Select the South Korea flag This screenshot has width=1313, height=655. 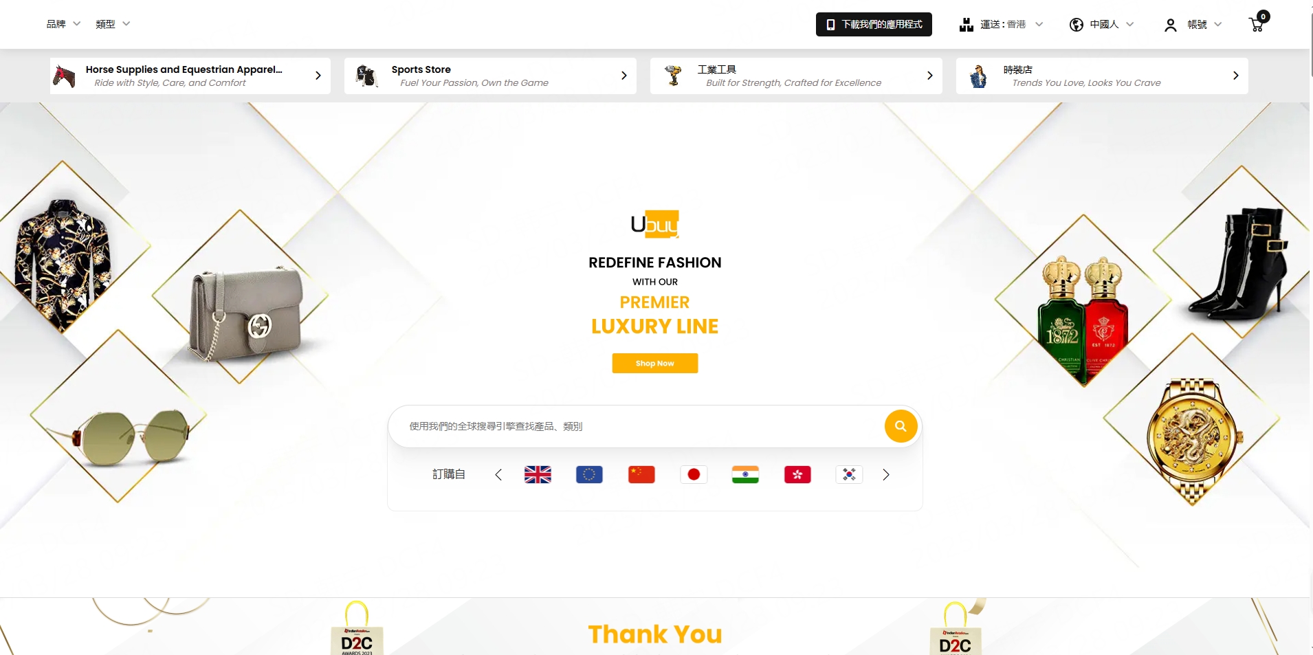click(x=849, y=474)
